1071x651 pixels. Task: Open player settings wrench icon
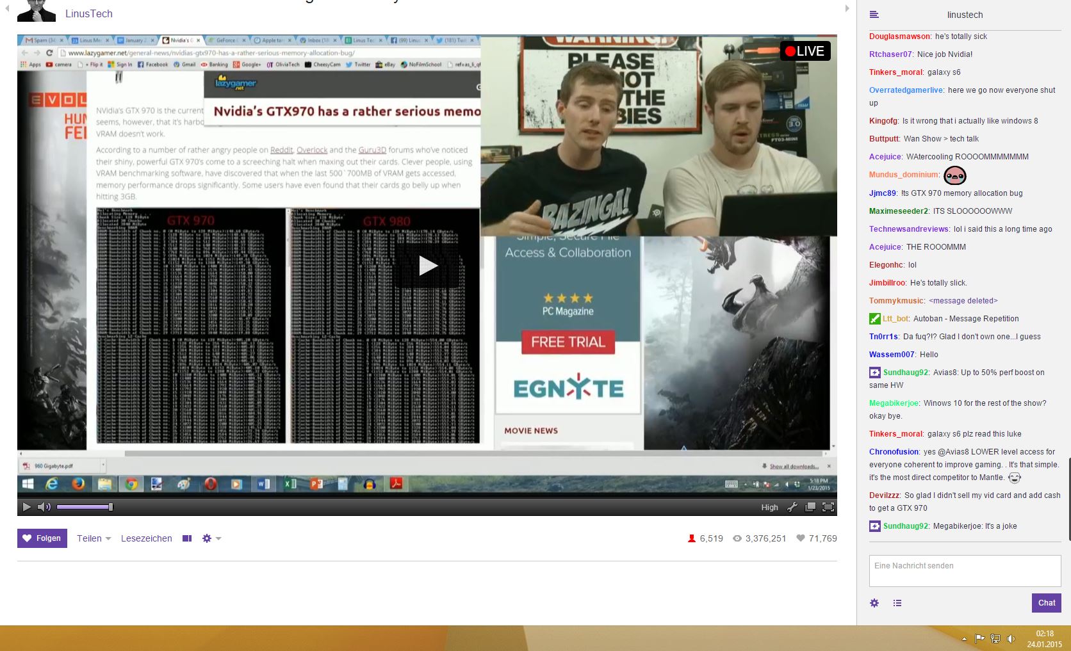coord(792,507)
